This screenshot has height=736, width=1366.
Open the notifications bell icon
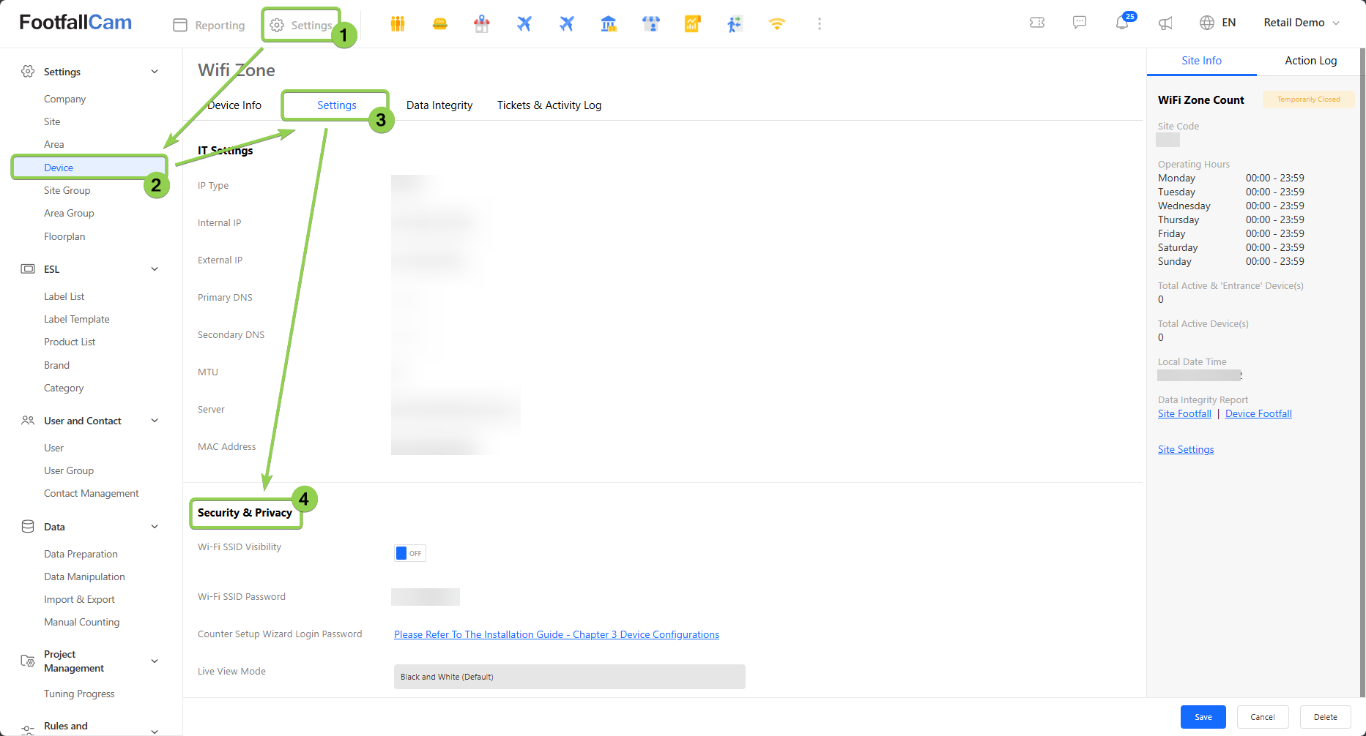1121,23
